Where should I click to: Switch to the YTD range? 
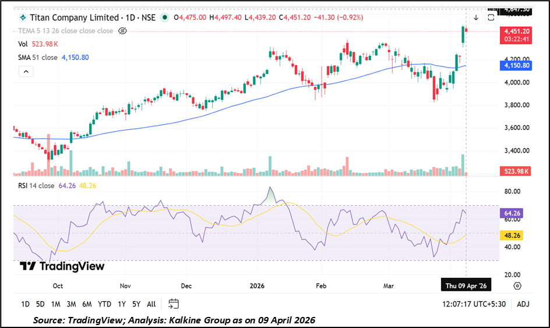pyautogui.click(x=104, y=304)
